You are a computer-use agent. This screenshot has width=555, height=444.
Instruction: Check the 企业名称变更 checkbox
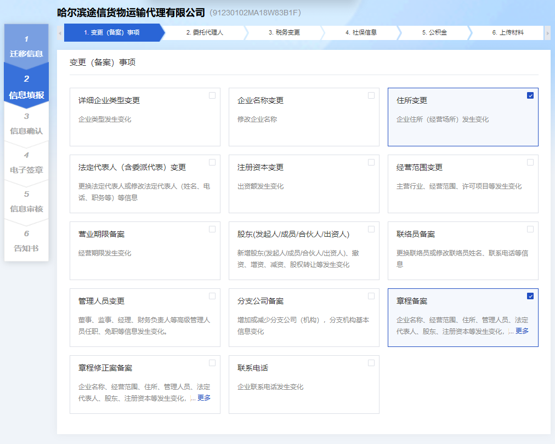pos(371,95)
